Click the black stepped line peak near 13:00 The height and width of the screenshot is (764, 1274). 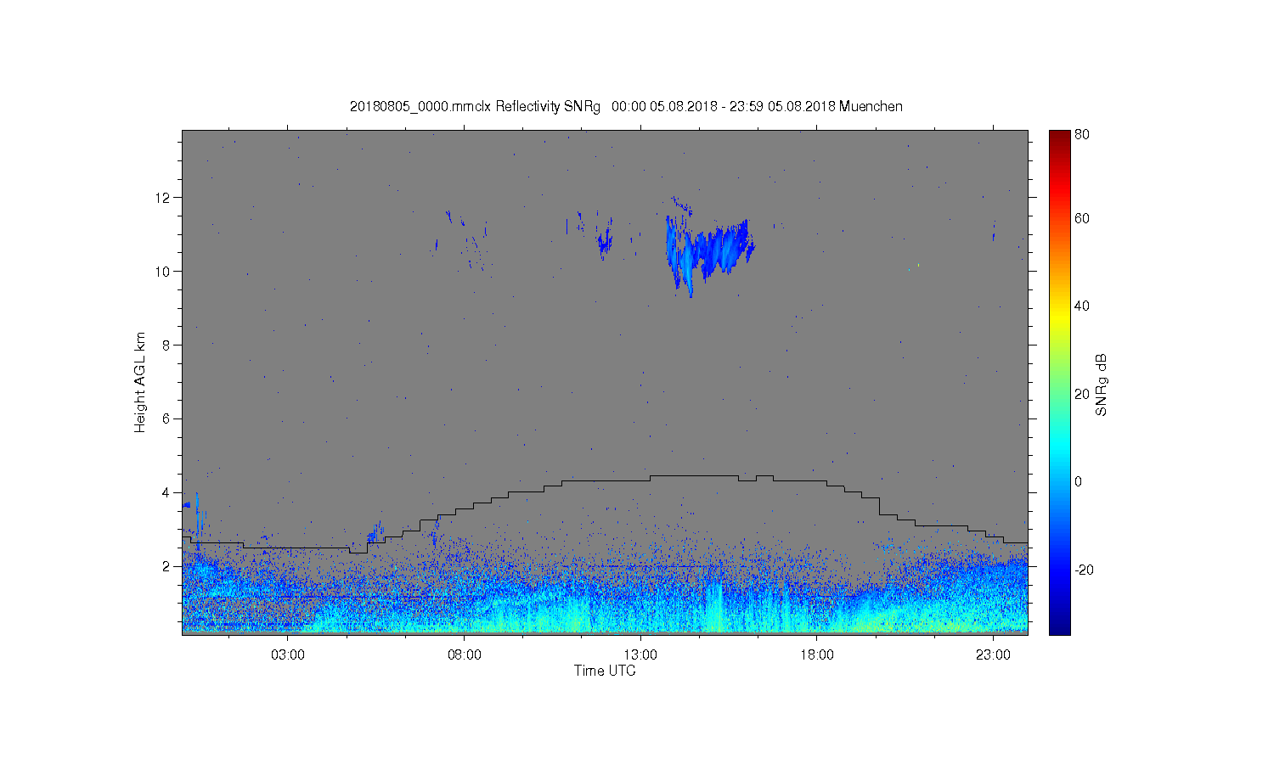694,476
